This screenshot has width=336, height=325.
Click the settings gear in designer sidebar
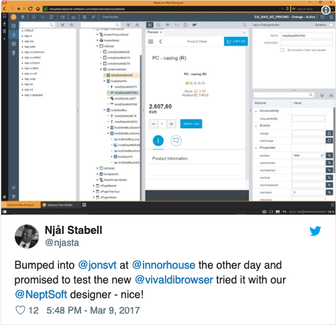point(13,25)
